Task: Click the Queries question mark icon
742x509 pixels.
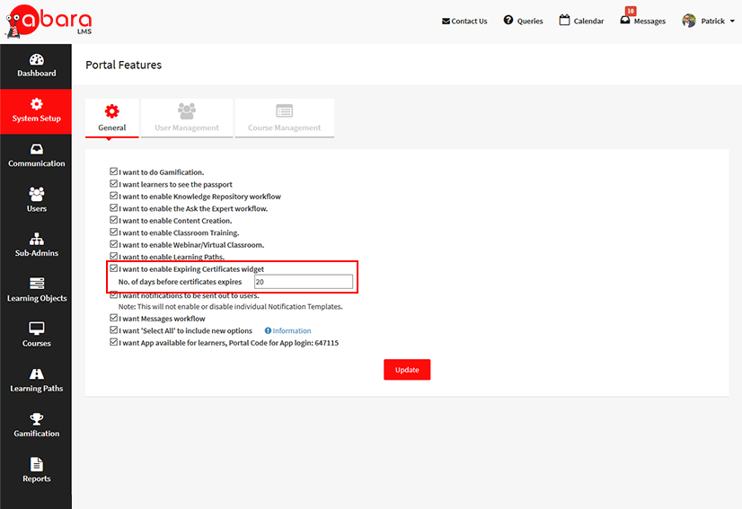Action: point(508,20)
